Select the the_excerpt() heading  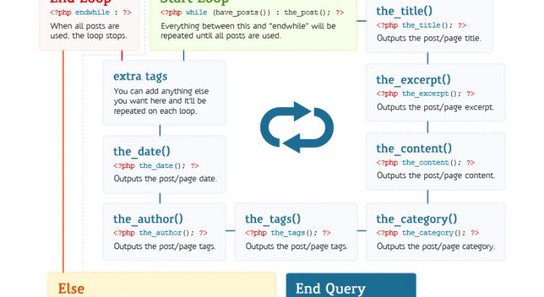[x=413, y=80]
